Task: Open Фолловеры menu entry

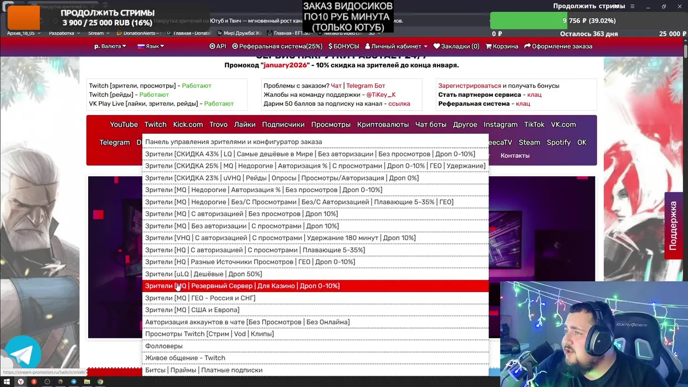Action: pyautogui.click(x=316, y=346)
